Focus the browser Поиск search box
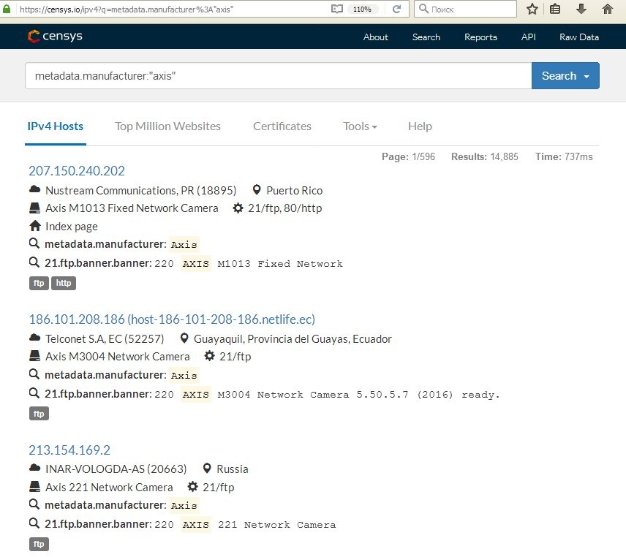626x557 pixels. [x=466, y=9]
